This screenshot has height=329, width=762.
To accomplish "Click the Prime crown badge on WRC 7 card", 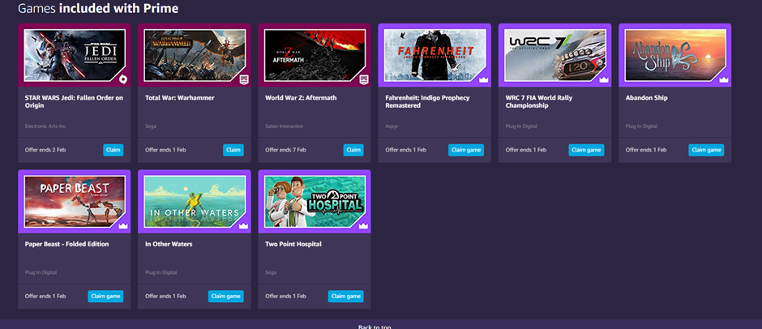I will 604,79.
